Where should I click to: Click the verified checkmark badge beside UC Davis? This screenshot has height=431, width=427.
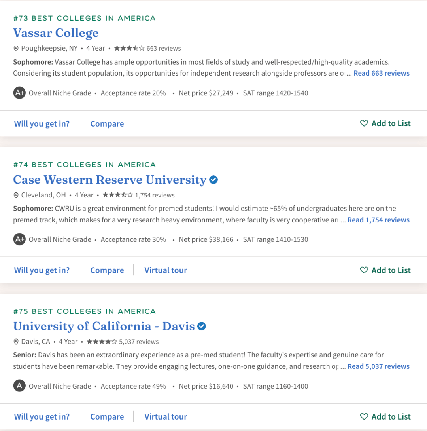[x=202, y=326]
